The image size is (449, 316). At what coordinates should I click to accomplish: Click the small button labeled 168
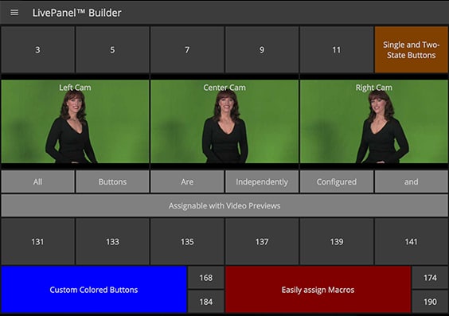pos(206,277)
